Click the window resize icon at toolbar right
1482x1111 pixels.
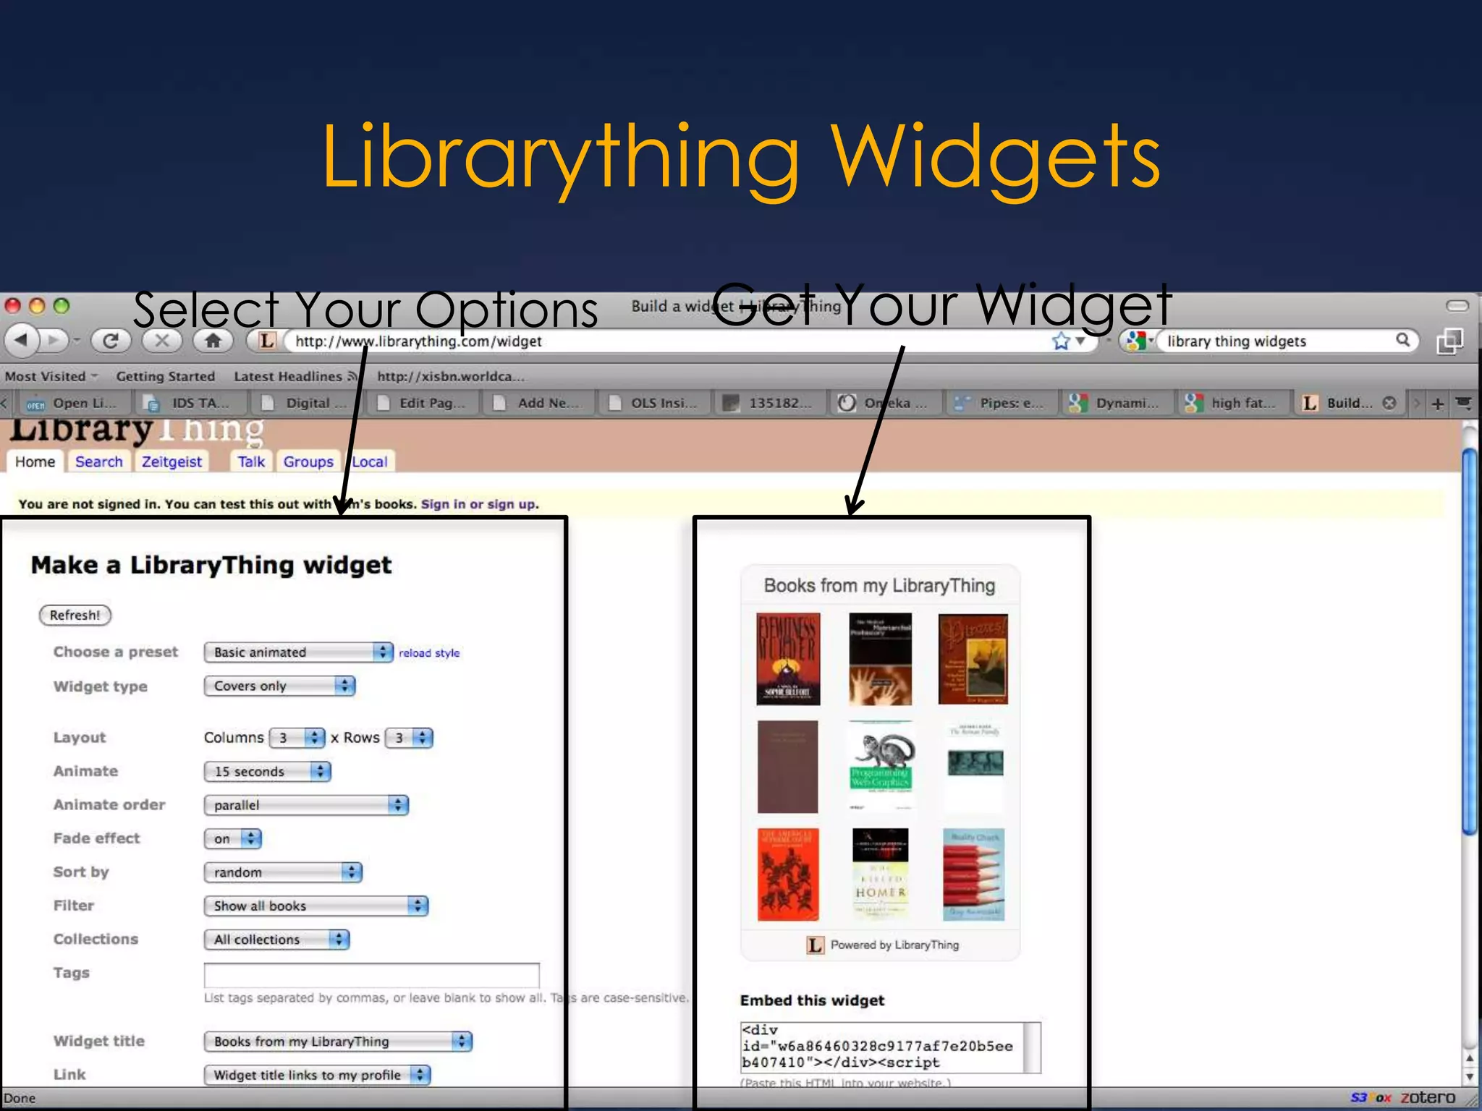pos(1449,341)
